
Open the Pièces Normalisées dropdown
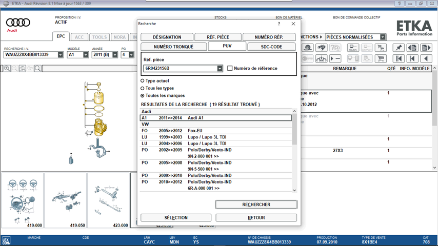(383, 37)
